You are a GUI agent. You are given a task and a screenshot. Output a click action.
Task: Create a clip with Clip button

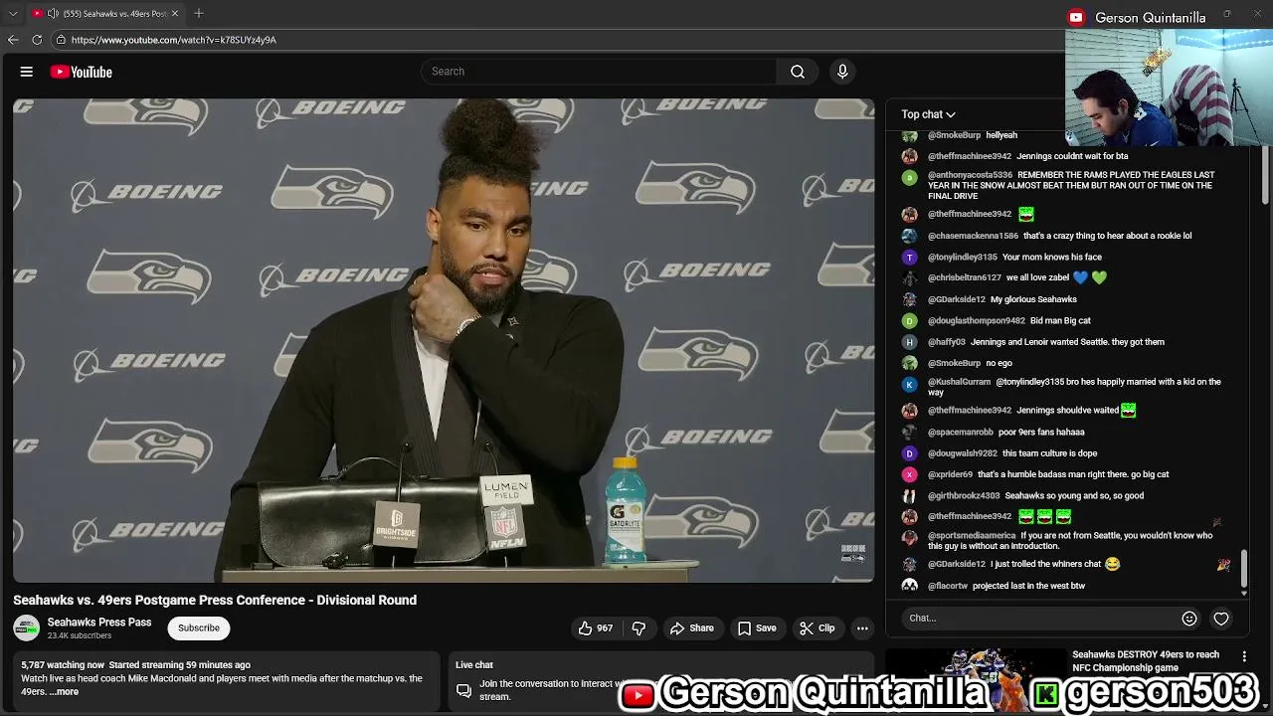tap(817, 627)
